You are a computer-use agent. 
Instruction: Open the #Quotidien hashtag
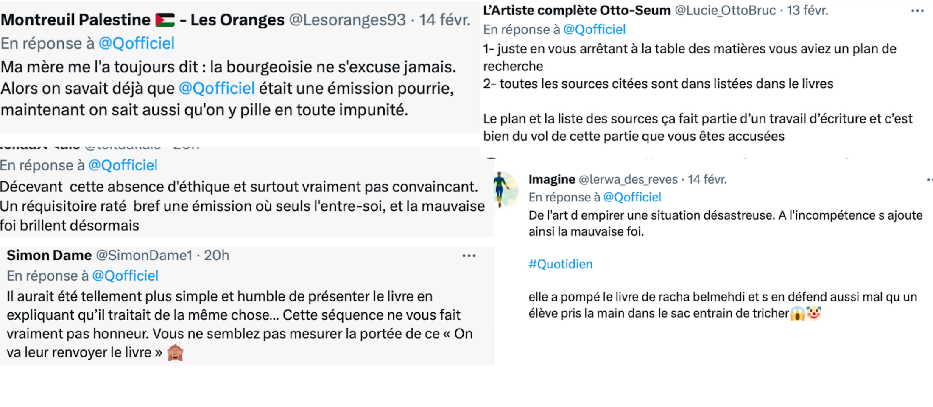[x=560, y=264]
